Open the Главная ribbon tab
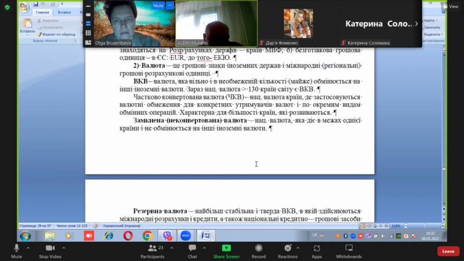The width and height of the screenshot is (464, 261). click(42, 12)
